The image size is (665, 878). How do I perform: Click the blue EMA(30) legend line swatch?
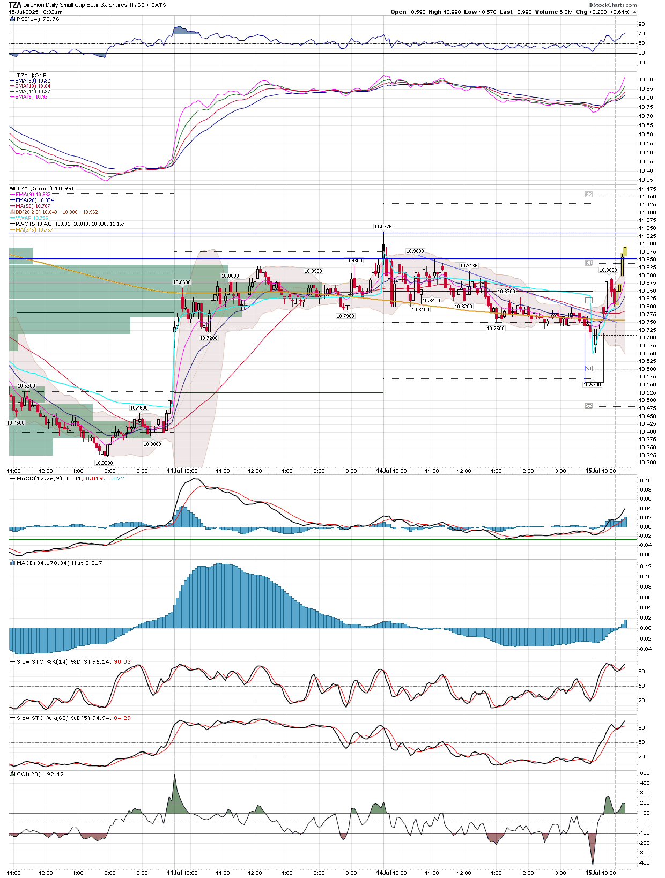click(12, 81)
